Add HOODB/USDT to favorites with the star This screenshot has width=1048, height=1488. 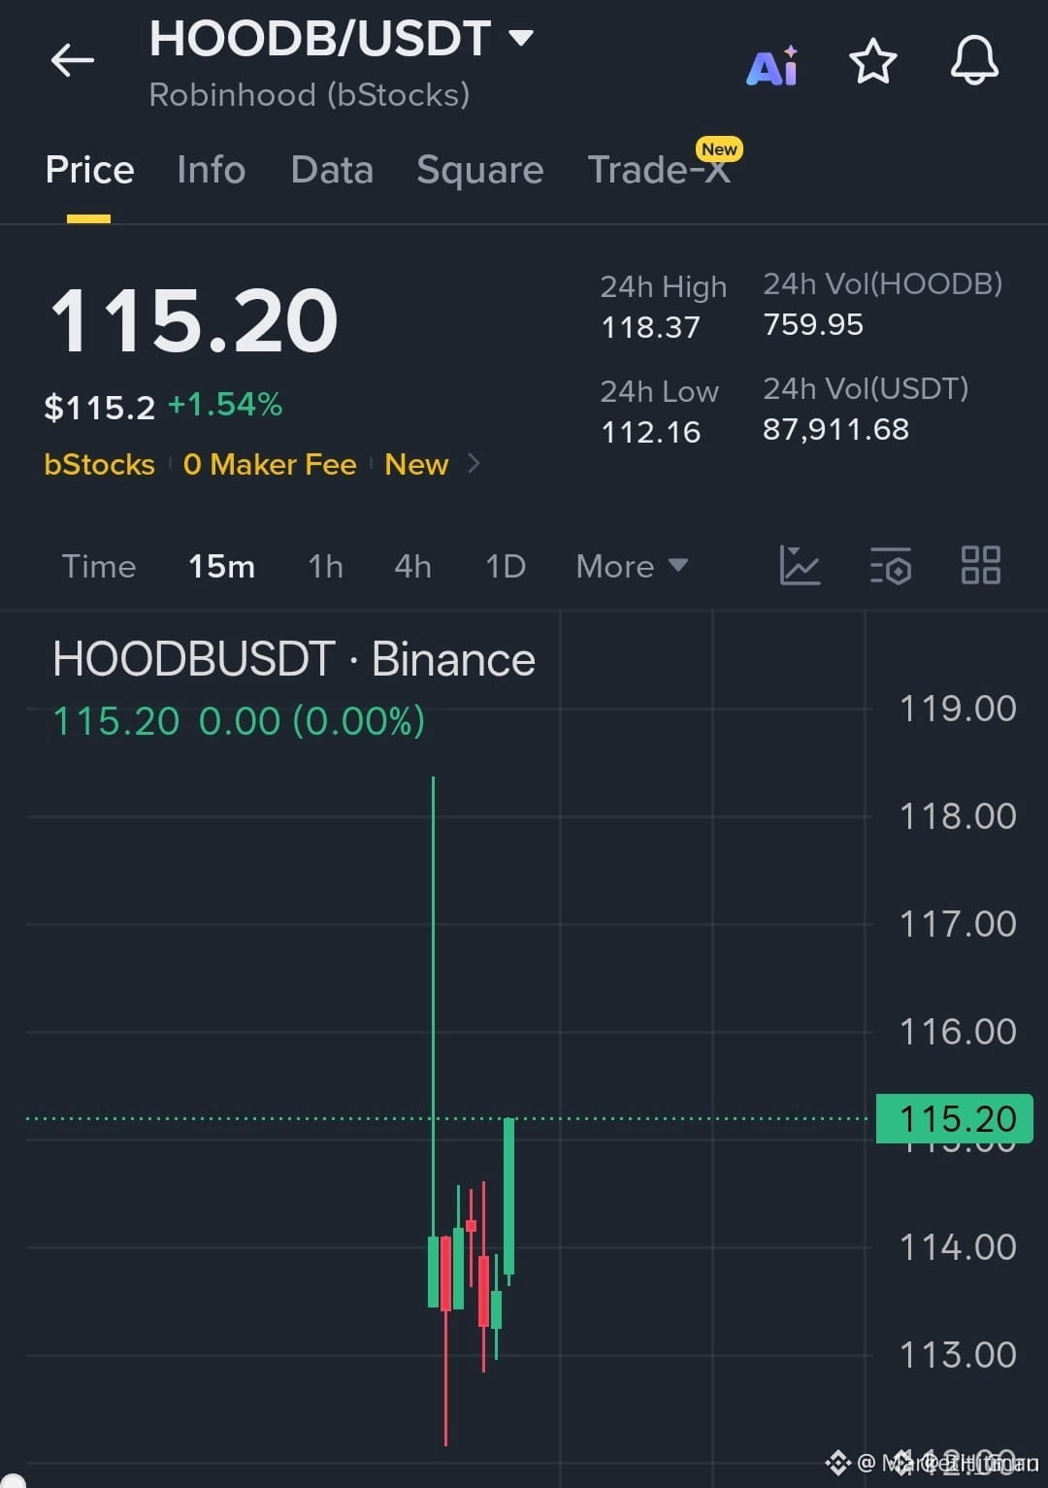click(873, 62)
